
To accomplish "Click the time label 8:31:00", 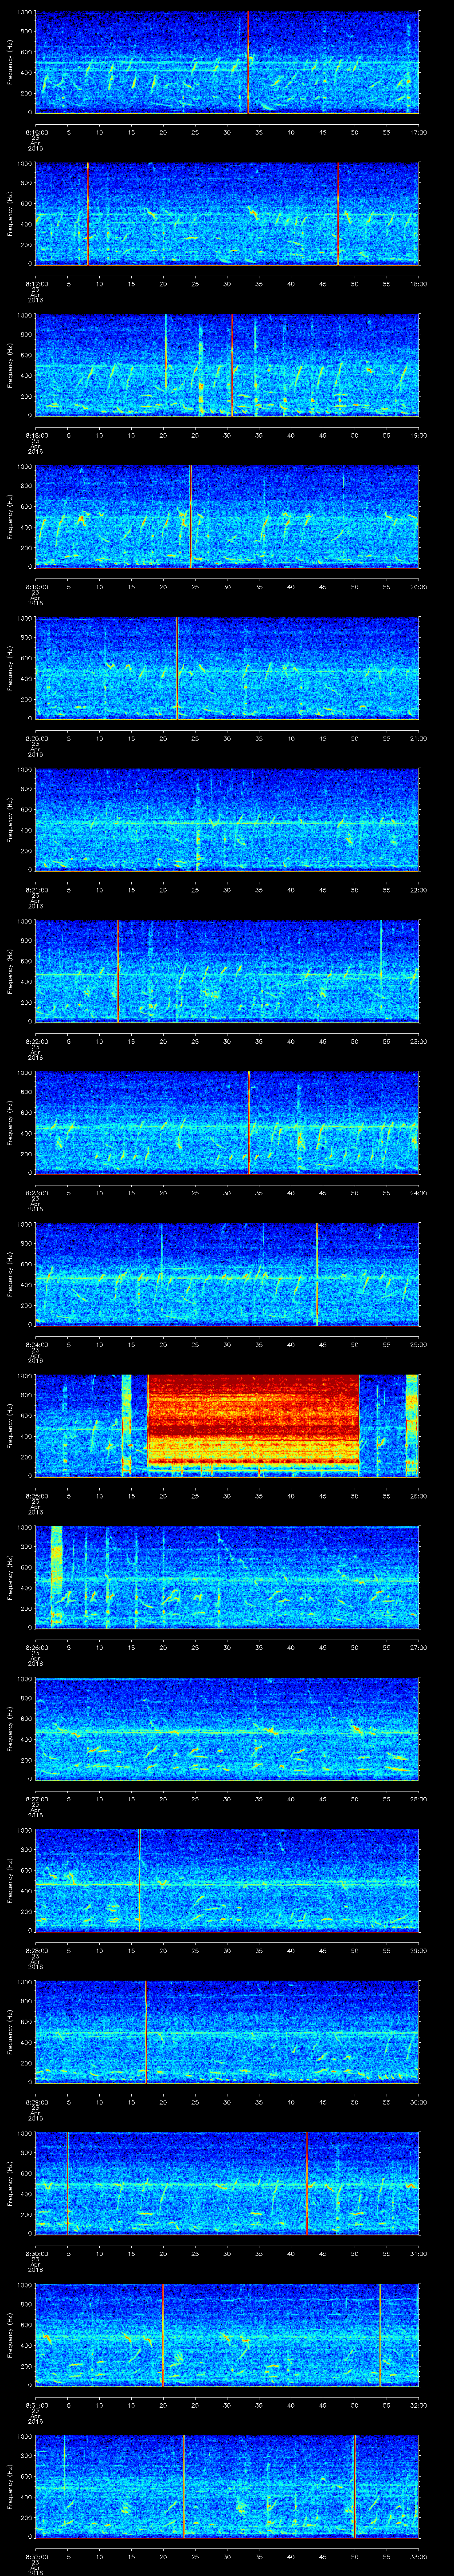I will (36, 2405).
